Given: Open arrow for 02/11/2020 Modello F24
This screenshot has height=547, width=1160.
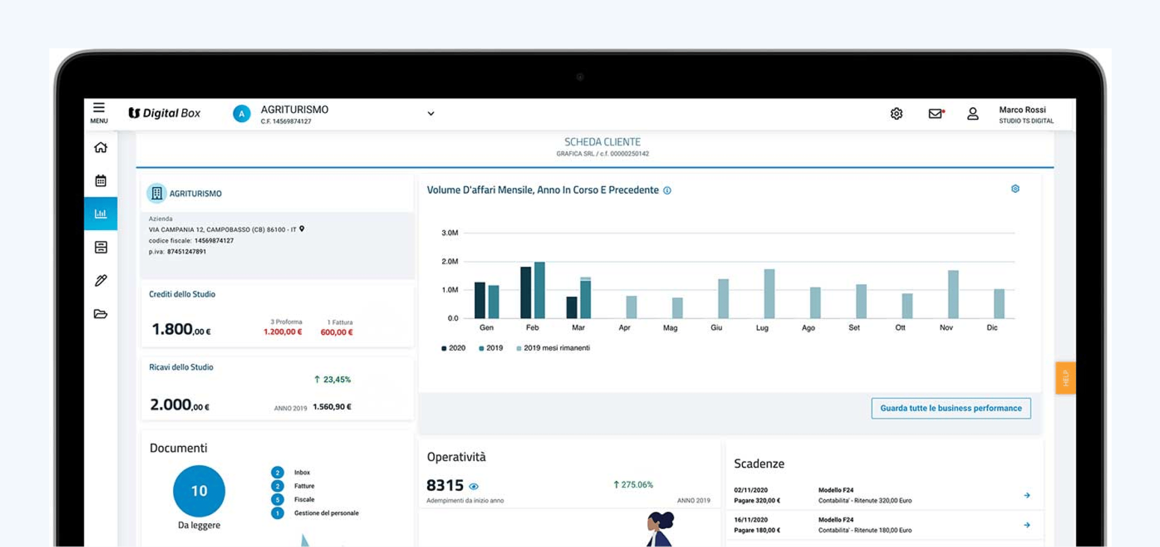Looking at the screenshot, I should click(1027, 495).
